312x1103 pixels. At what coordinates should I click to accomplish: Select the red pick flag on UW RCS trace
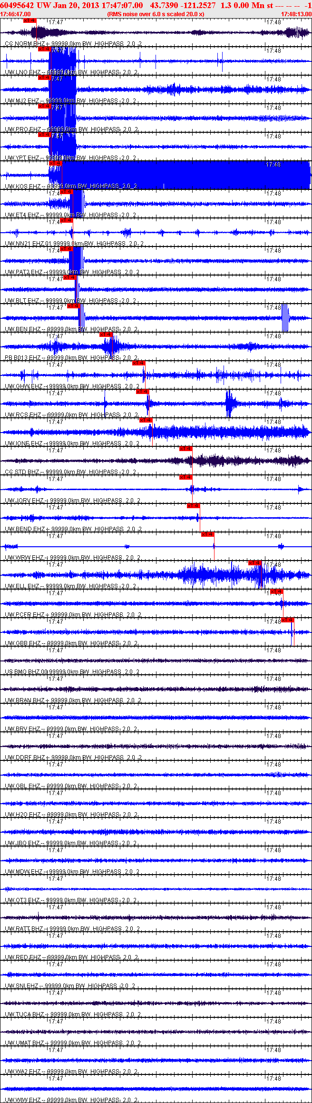pyautogui.click(x=142, y=392)
